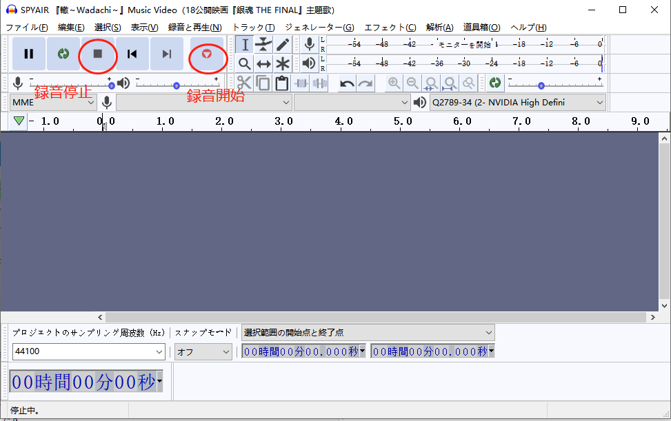Open audio position time format arrow
This screenshot has height=421, width=671.
click(x=159, y=380)
